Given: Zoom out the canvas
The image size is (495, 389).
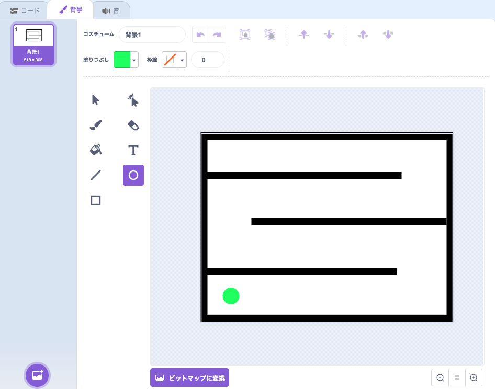Looking at the screenshot, I should tap(440, 377).
